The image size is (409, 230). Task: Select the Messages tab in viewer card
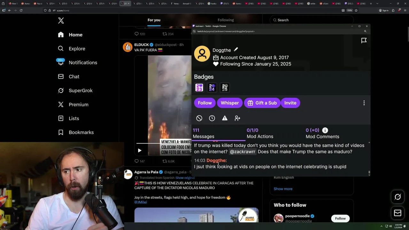coord(219,134)
